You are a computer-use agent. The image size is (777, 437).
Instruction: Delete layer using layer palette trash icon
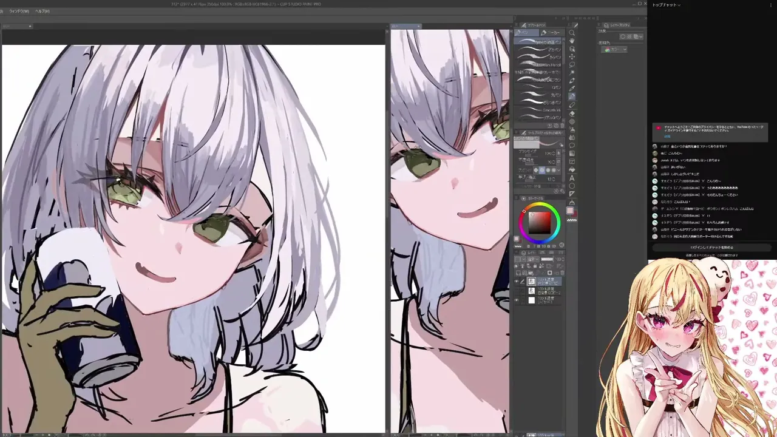[562, 273]
